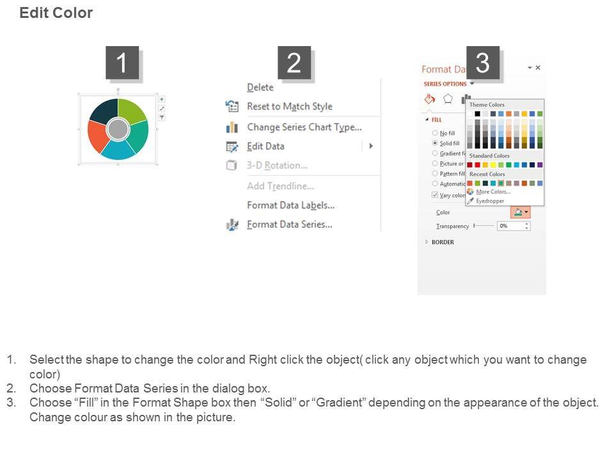Open the Effects pentagon icon
This screenshot has width=614, height=461.
448,99
